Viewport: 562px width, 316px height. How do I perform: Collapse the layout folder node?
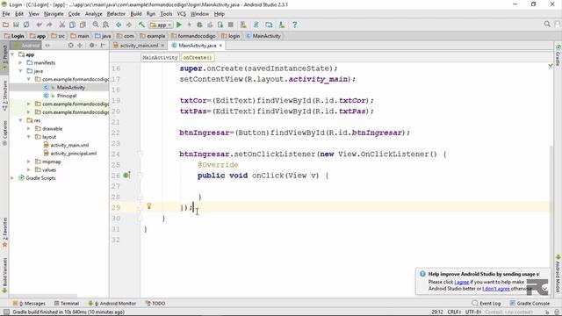click(x=29, y=137)
